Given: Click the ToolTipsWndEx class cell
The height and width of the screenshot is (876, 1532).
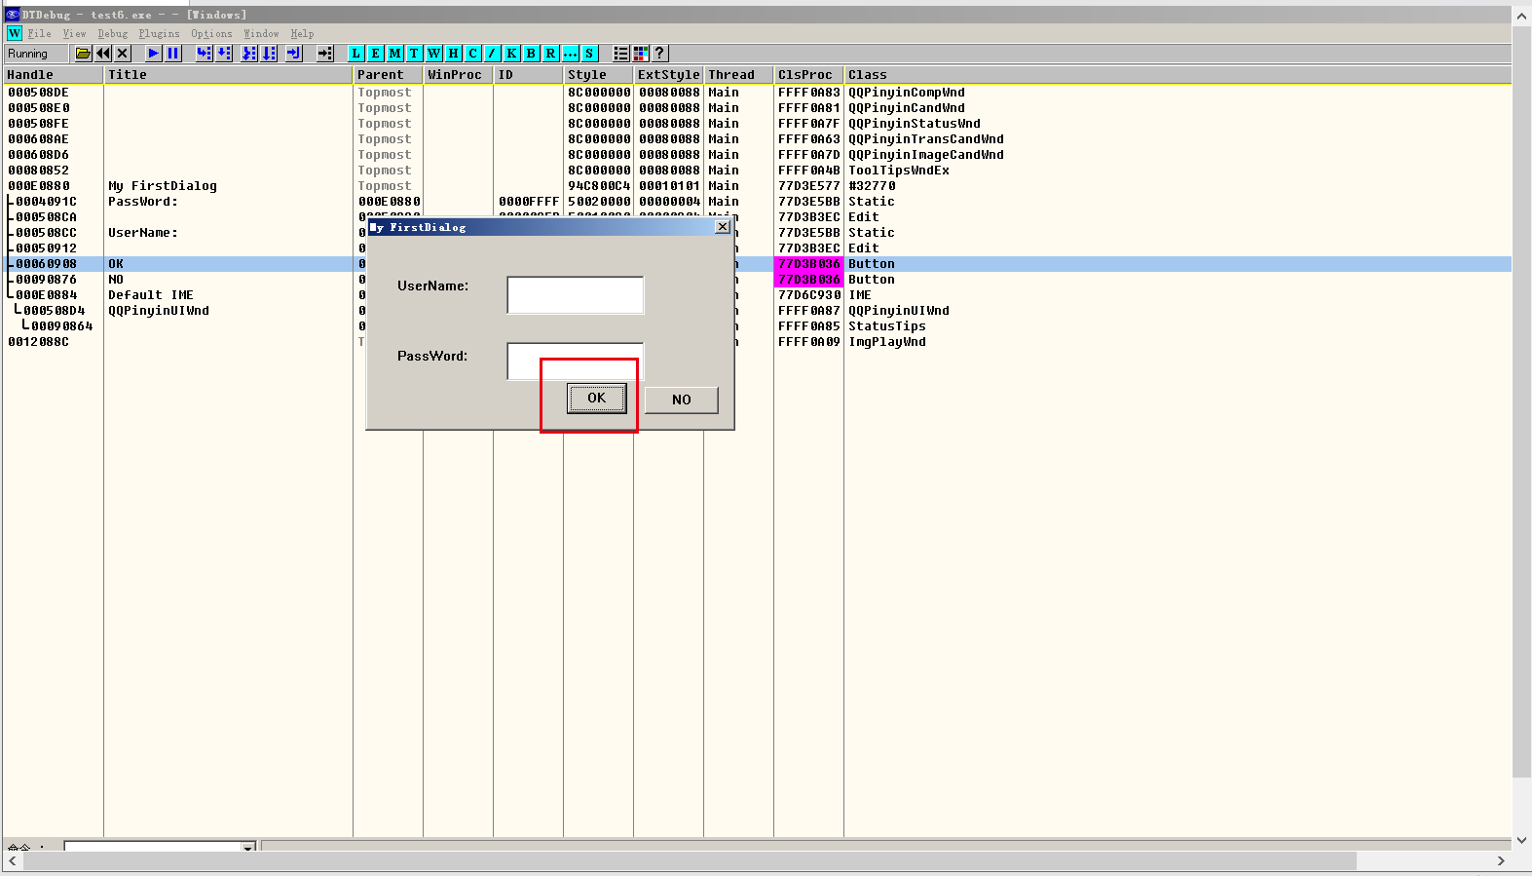Looking at the screenshot, I should [x=899, y=171].
